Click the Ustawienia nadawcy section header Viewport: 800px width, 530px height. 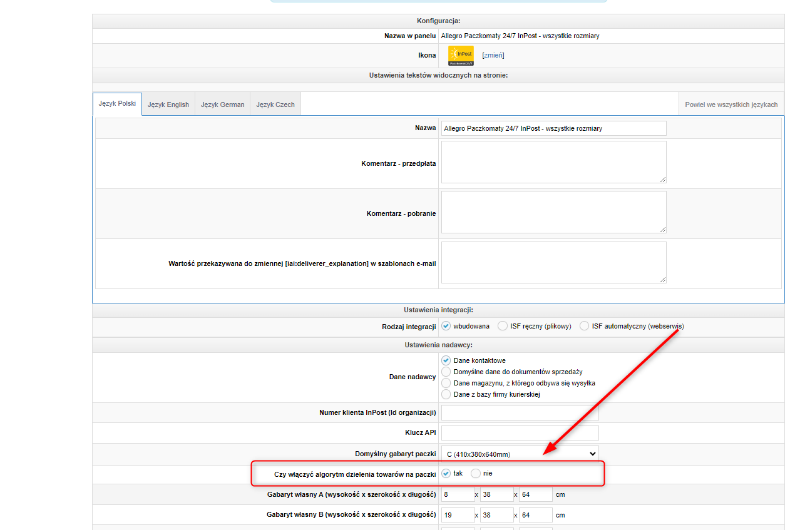438,345
